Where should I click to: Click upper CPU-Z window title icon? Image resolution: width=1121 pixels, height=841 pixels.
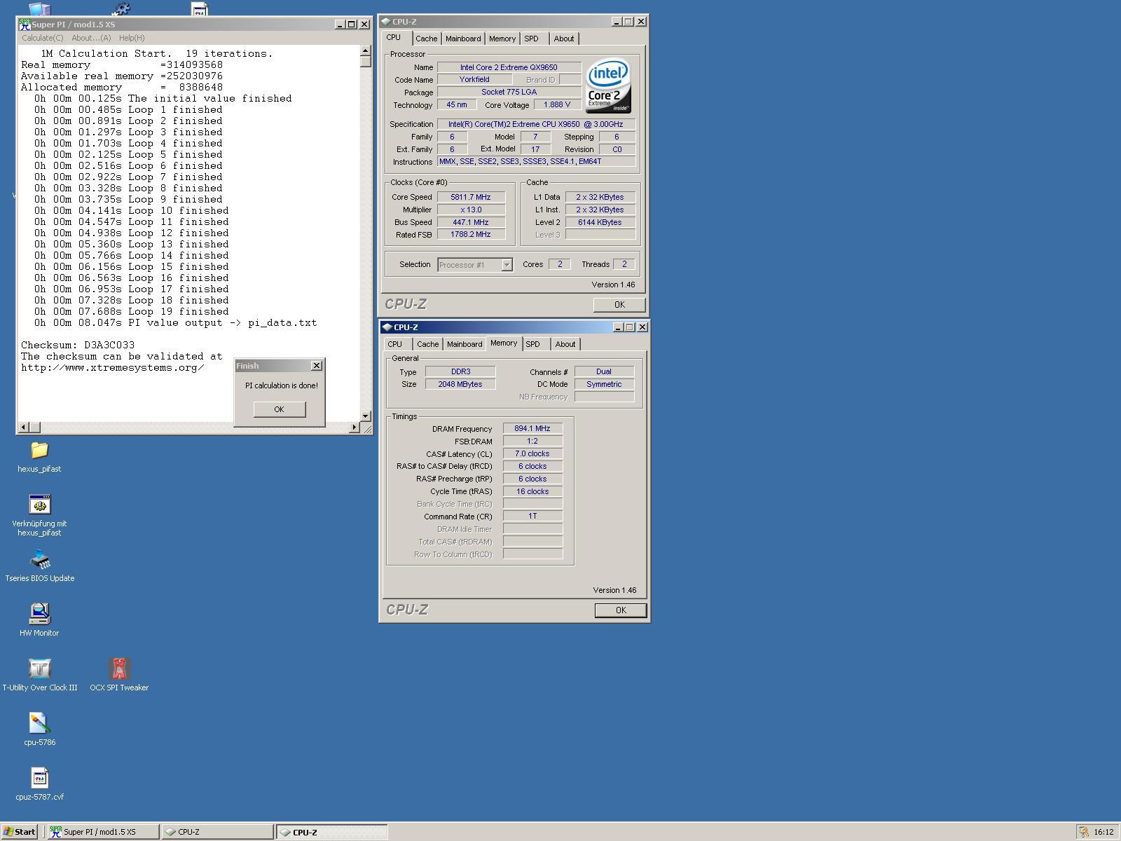tap(386, 22)
